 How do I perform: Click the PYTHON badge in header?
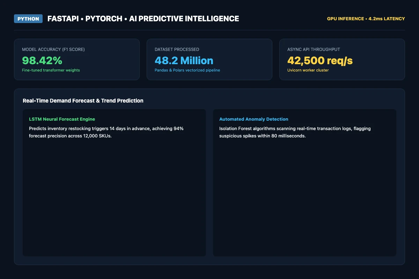[x=28, y=19]
